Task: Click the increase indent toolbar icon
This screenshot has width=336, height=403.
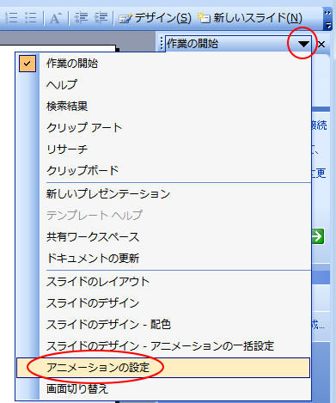Action: click(101, 18)
